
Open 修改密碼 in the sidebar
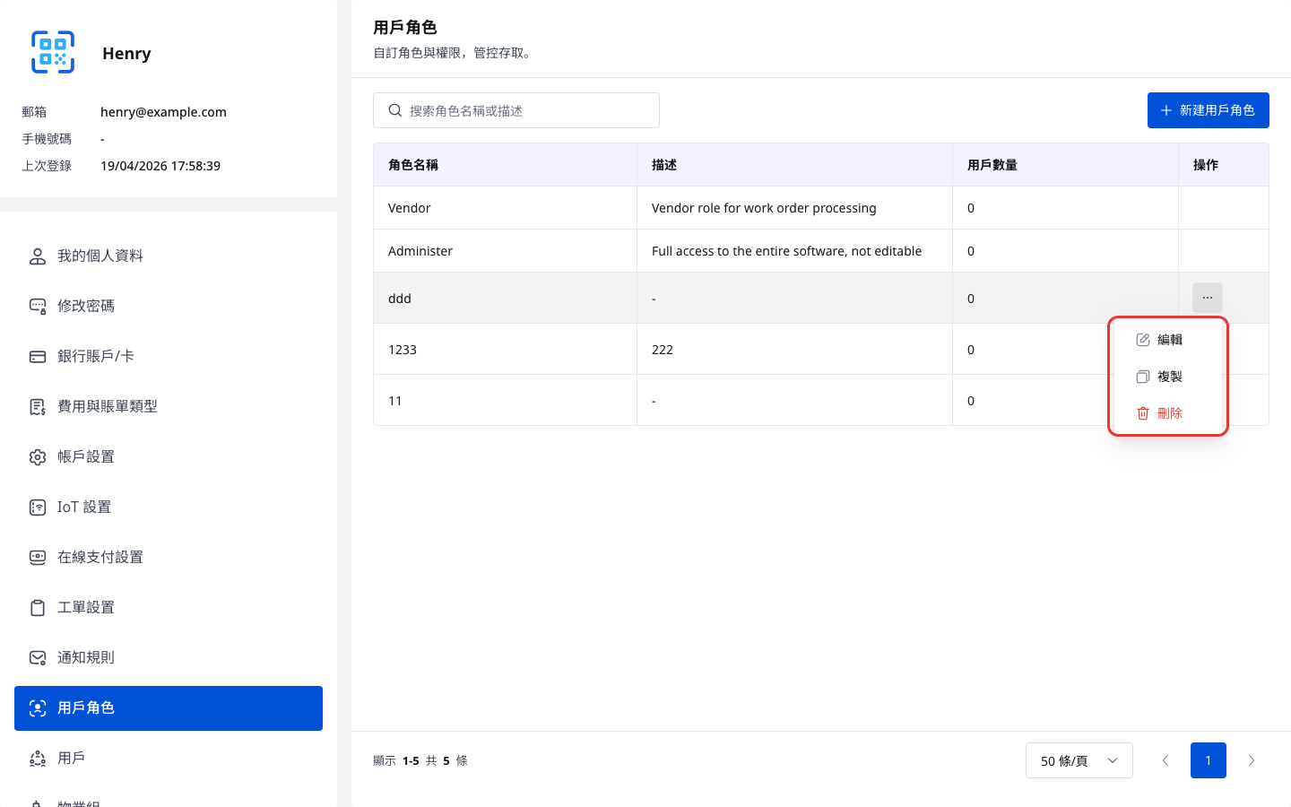point(169,307)
